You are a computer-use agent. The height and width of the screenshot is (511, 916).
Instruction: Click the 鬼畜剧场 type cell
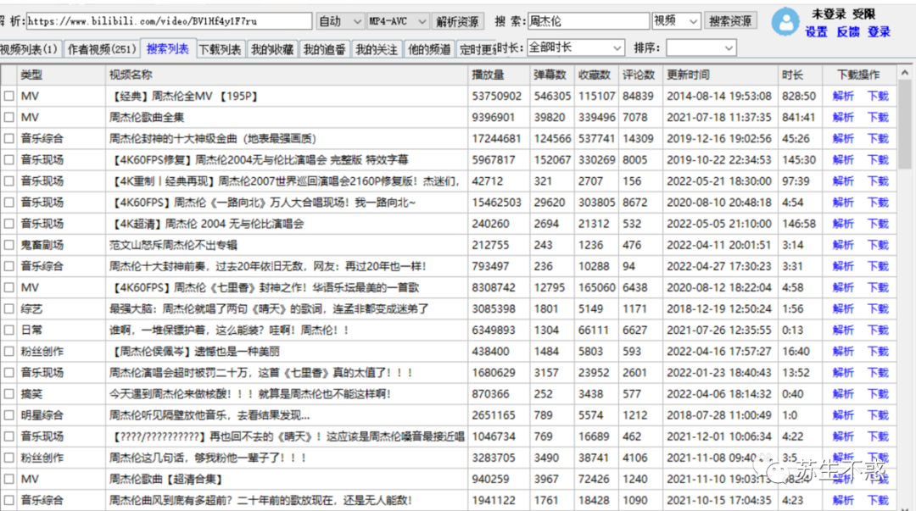click(x=42, y=245)
